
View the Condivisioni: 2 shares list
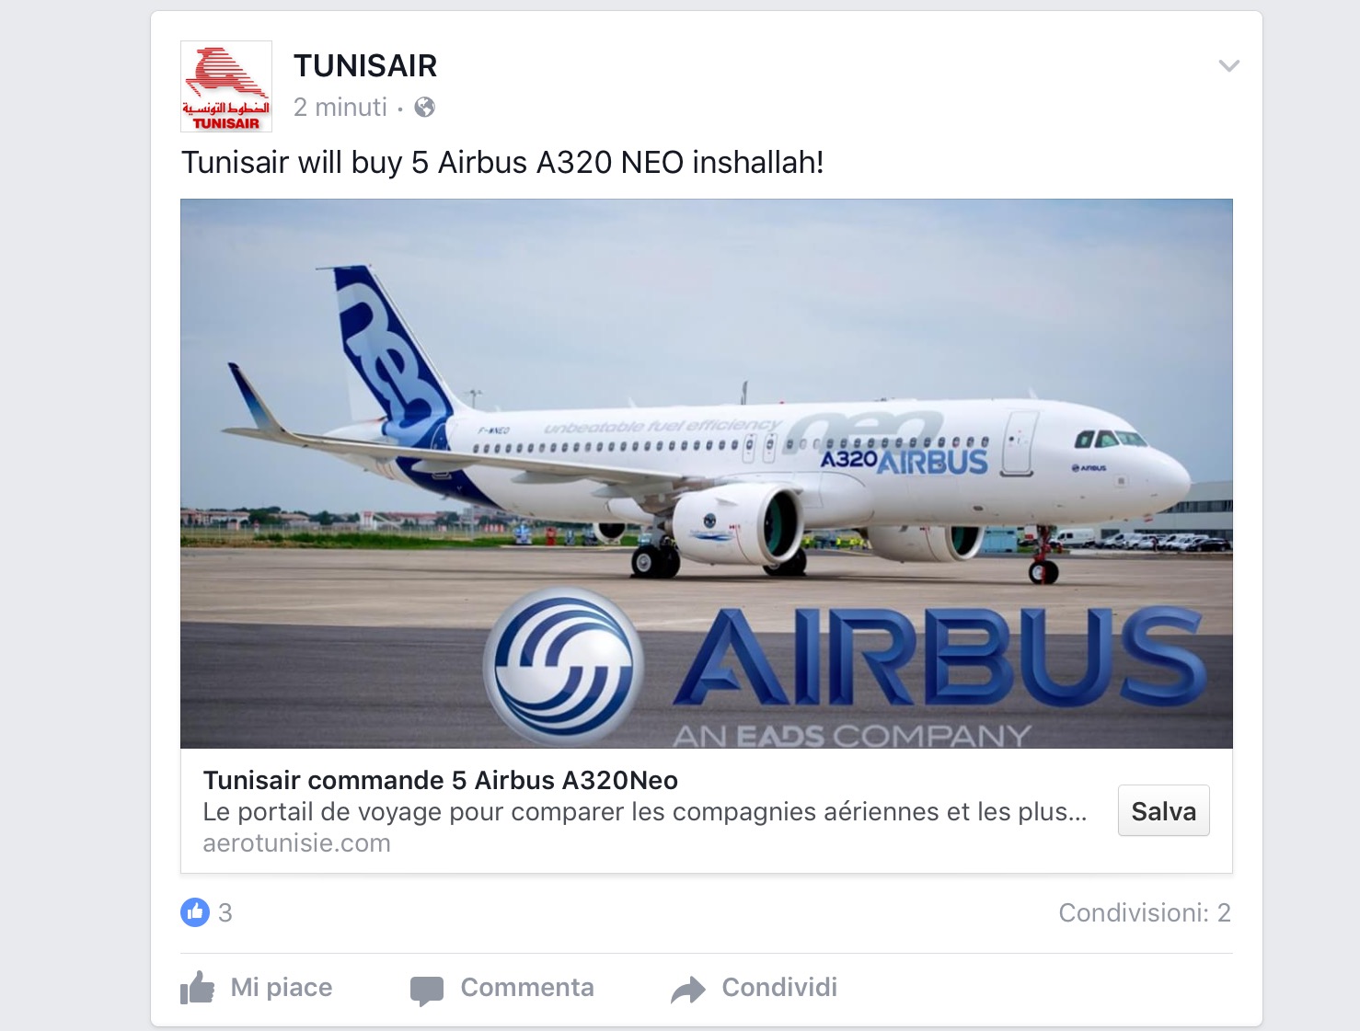pos(1144,912)
